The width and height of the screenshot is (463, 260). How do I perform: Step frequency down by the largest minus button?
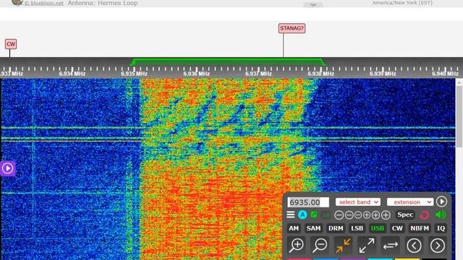pos(339,215)
